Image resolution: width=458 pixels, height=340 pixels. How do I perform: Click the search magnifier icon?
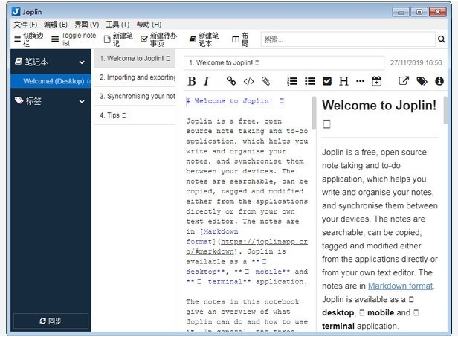[x=442, y=39]
